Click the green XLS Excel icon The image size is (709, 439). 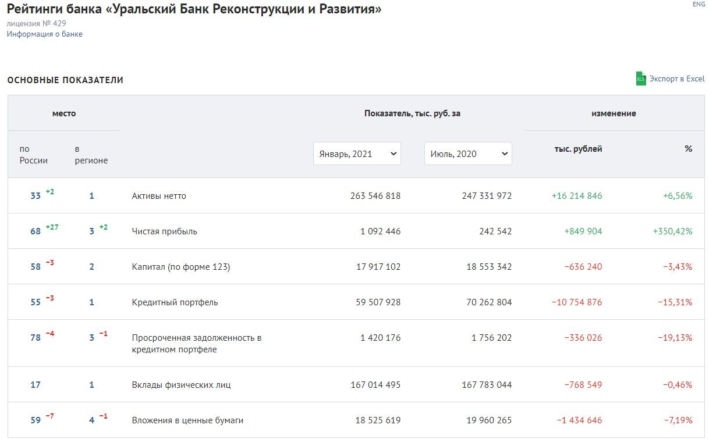point(641,79)
